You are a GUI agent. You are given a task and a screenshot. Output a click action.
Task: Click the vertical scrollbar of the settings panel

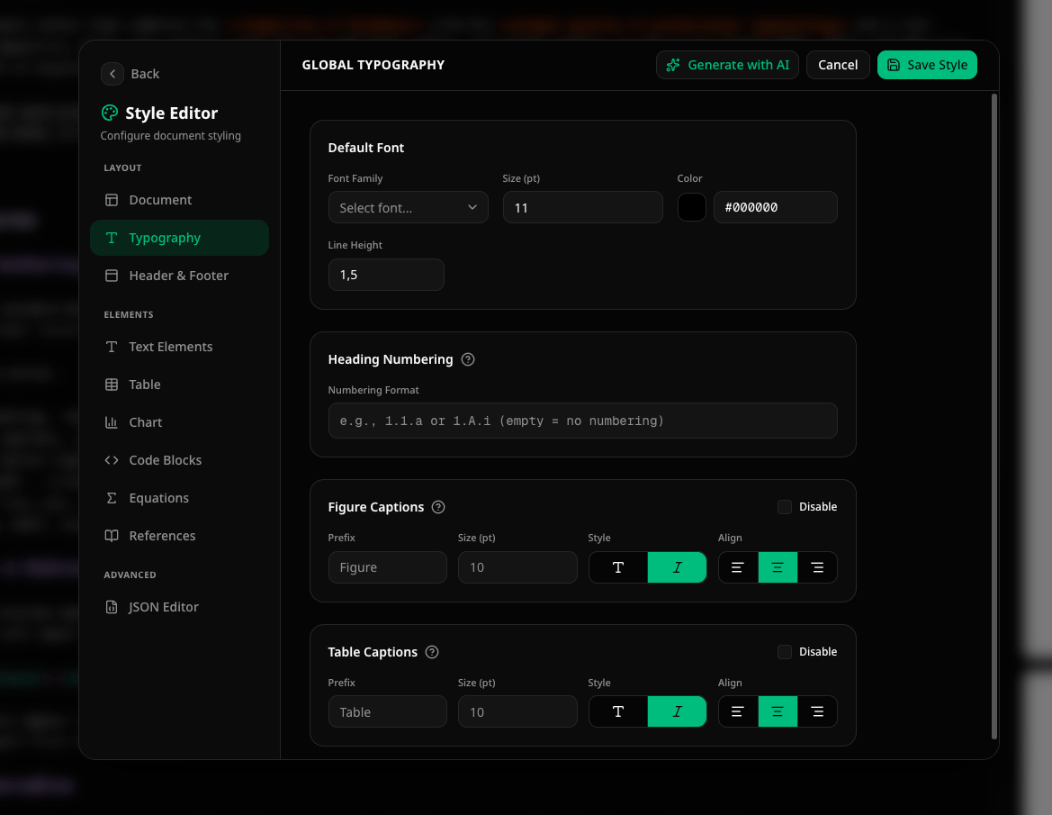tap(994, 416)
